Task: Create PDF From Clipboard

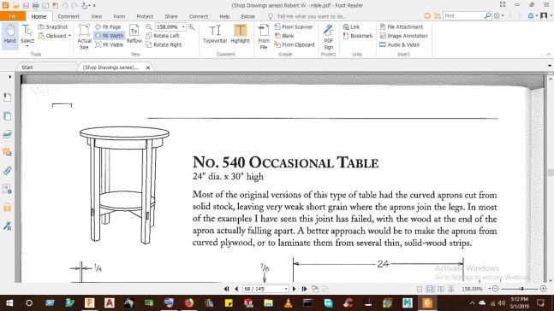Action: (x=295, y=44)
